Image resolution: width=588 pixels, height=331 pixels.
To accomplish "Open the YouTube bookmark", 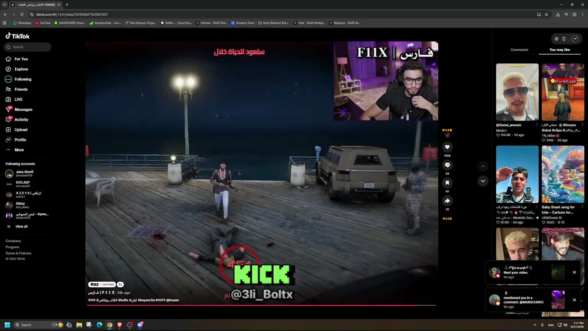I will 43,23.
